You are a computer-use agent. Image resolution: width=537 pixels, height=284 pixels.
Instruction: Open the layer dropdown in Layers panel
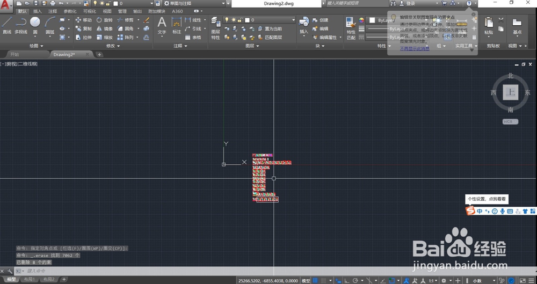pyautogui.click(x=259, y=20)
